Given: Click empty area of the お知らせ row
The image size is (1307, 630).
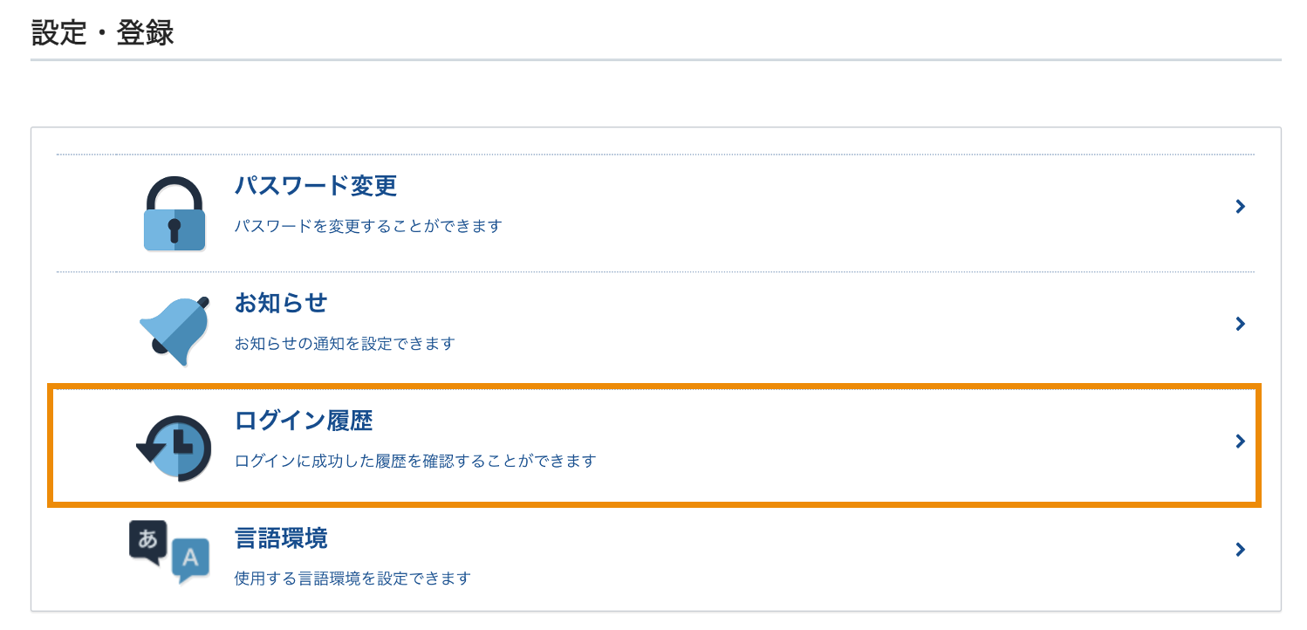Looking at the screenshot, I should 829,325.
